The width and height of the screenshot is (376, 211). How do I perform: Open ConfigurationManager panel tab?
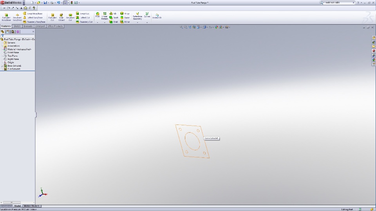tap(13, 32)
